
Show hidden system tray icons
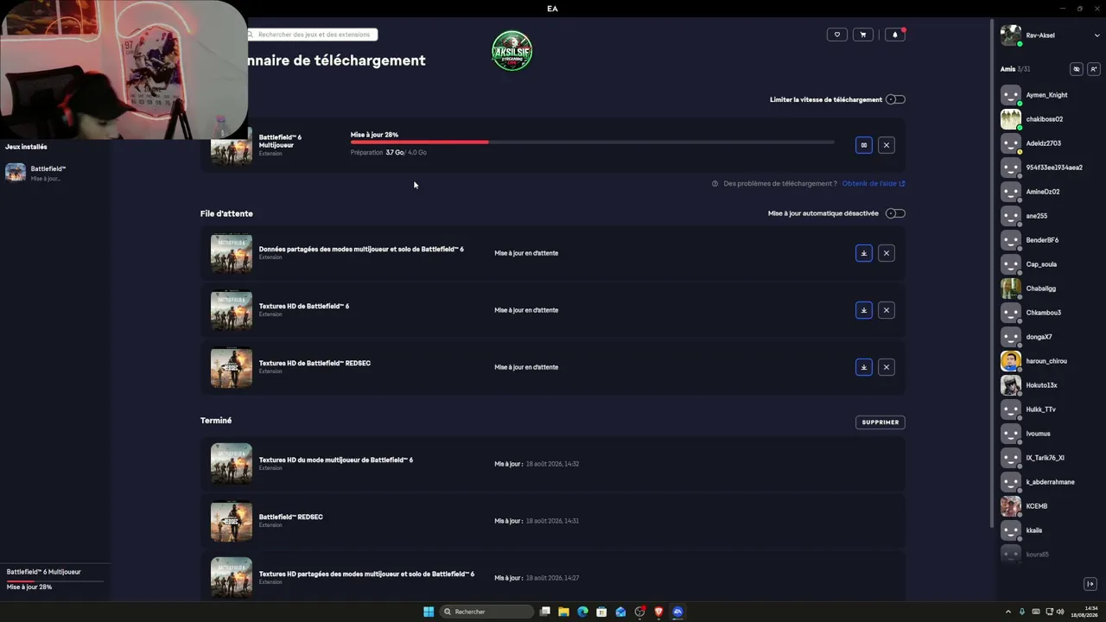point(1007,612)
